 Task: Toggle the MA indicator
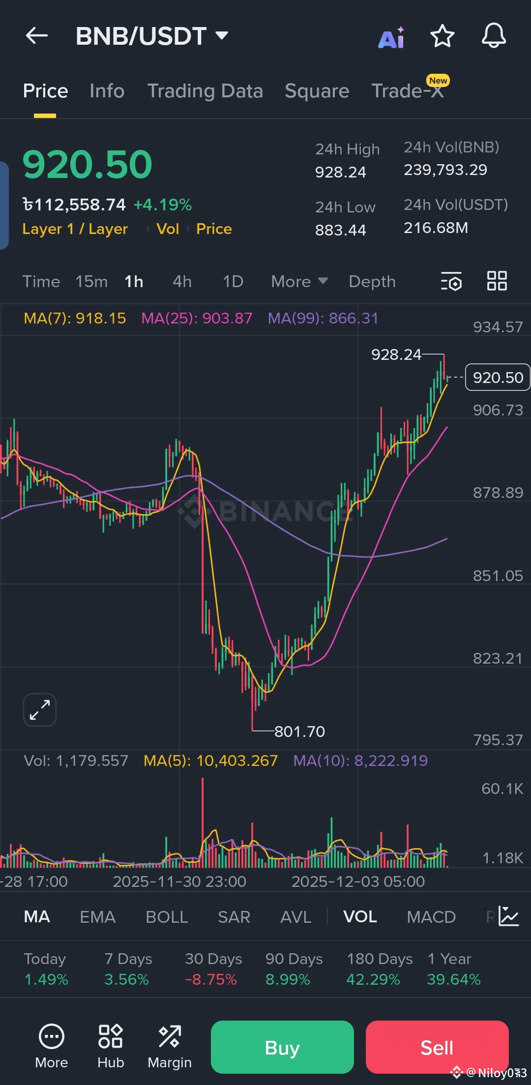(x=37, y=917)
